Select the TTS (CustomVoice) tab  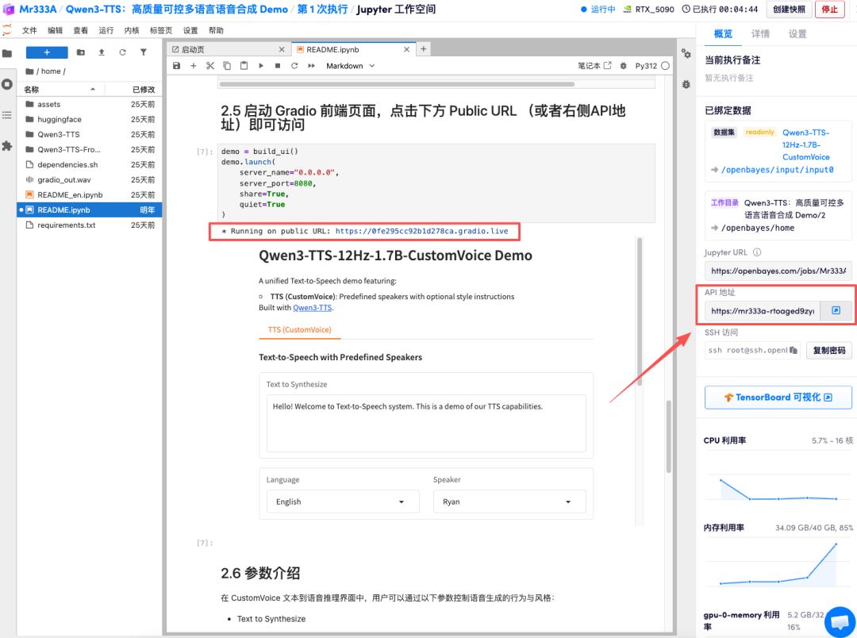299,329
